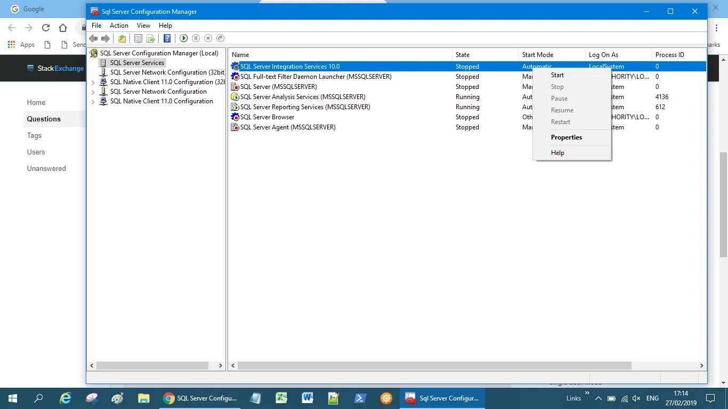Click the Restart Service toolbar icon
This screenshot has height=409, width=728.
click(221, 38)
